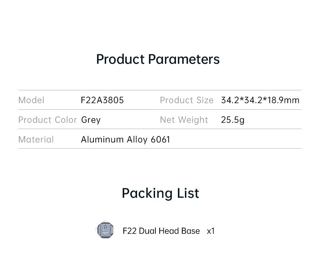Viewport: 316px width, 270px height.
Task: Click the x1 quantity text
Action: [211, 231]
